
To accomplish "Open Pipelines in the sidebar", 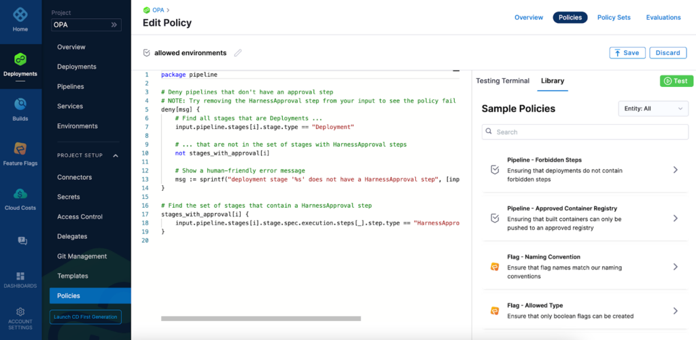I will [x=70, y=86].
